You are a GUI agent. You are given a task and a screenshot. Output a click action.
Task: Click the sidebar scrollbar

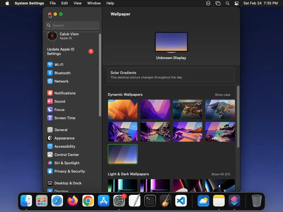100,75
